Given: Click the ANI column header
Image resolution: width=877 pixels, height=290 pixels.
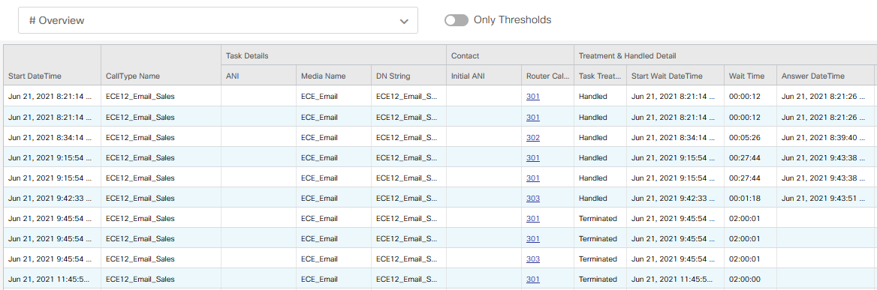Looking at the screenshot, I should (258, 76).
